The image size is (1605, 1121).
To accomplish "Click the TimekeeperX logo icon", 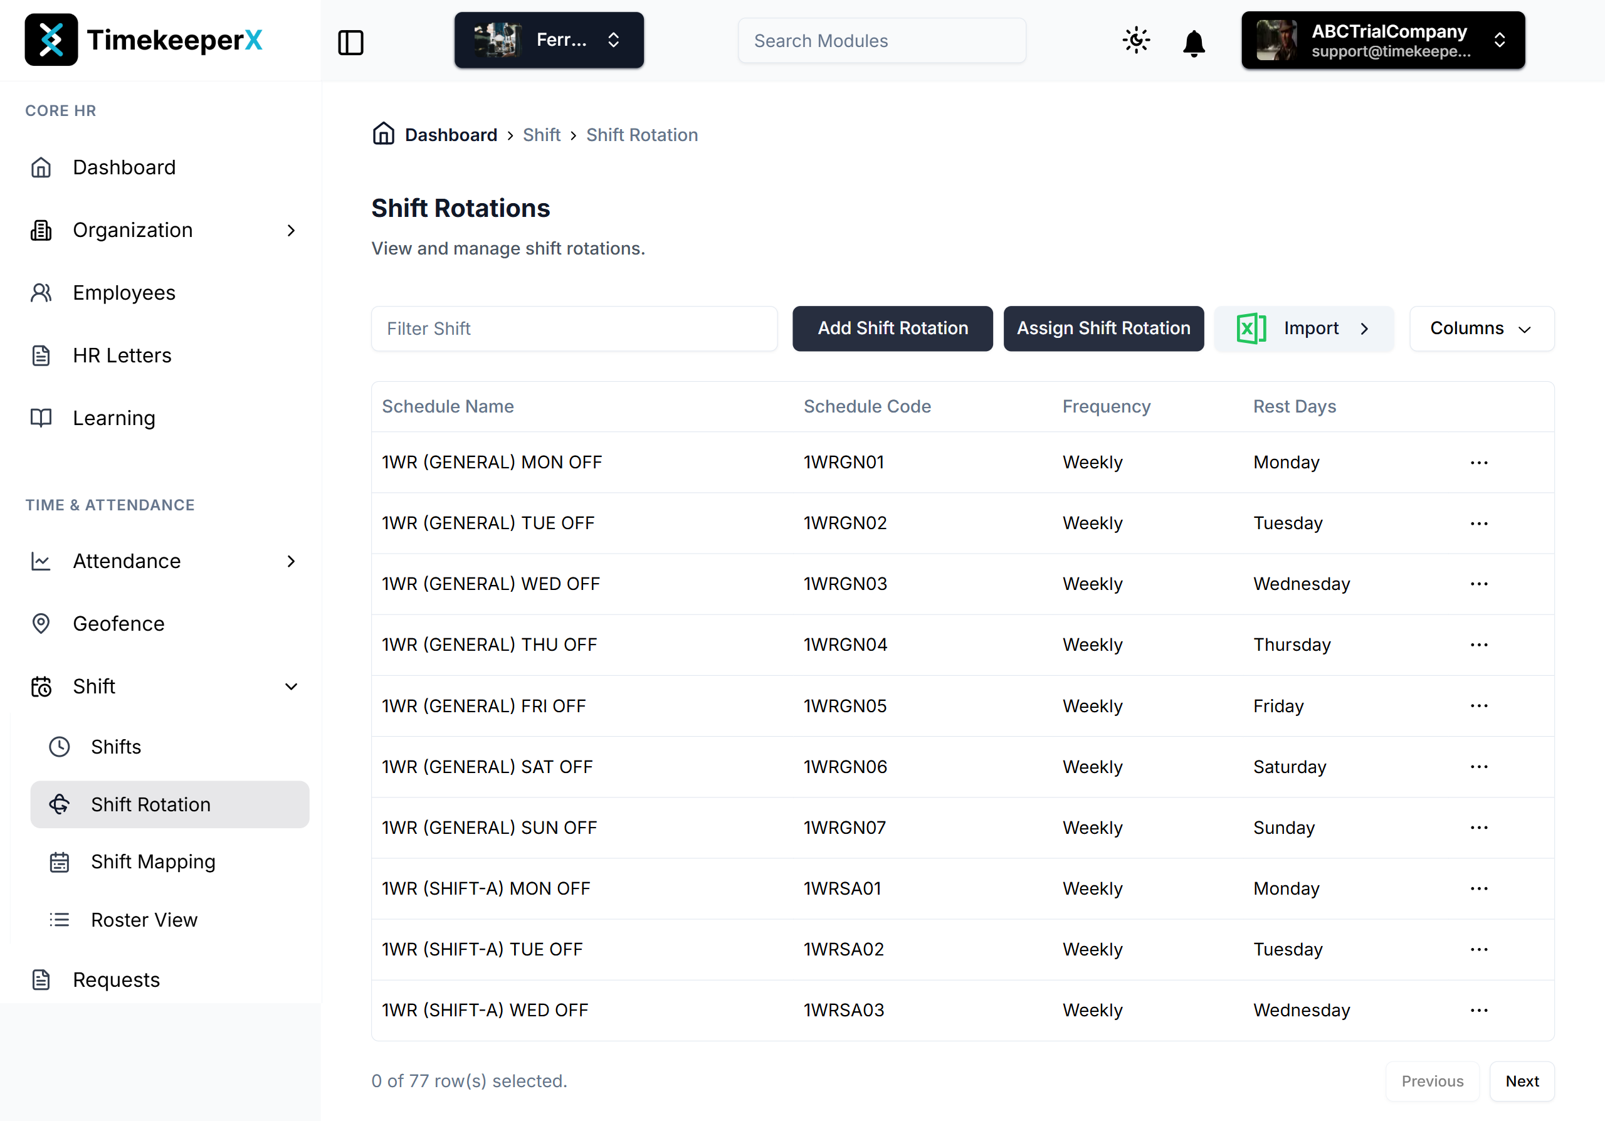I will (51, 40).
